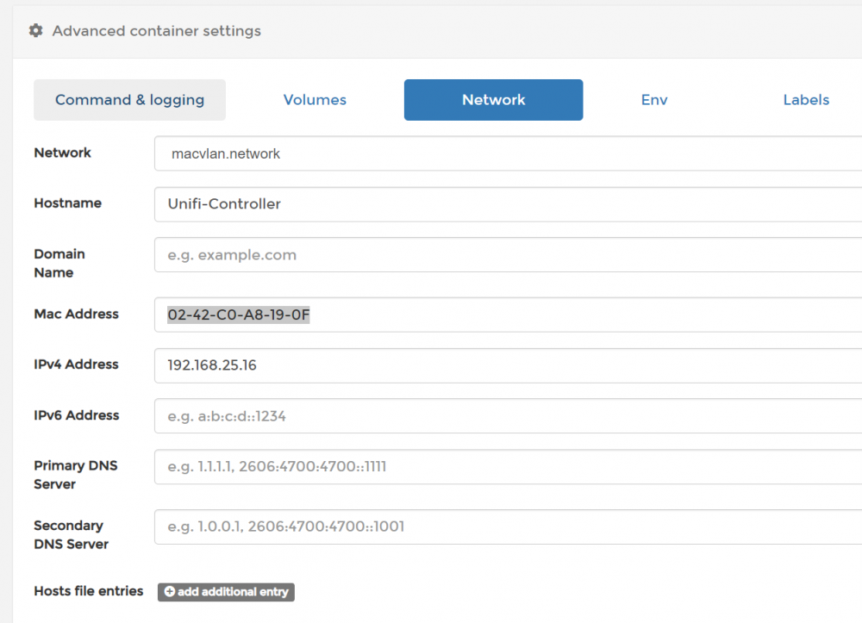Click the IPv4 Address label

pyautogui.click(x=76, y=364)
